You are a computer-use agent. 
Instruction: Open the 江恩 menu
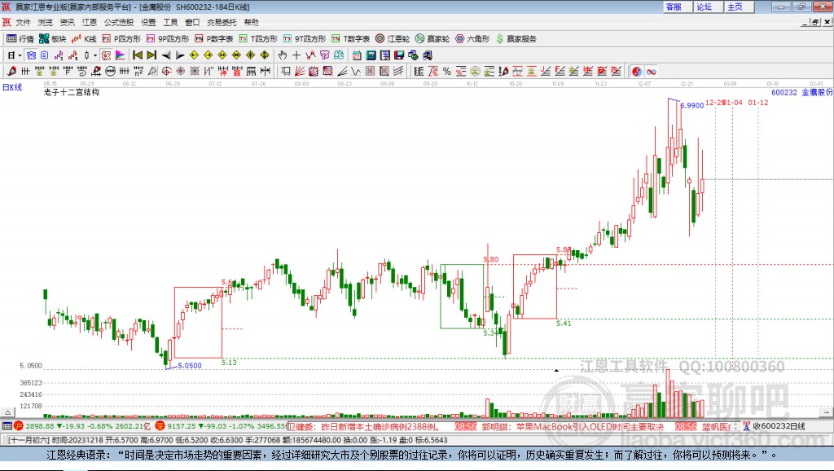pos(90,22)
